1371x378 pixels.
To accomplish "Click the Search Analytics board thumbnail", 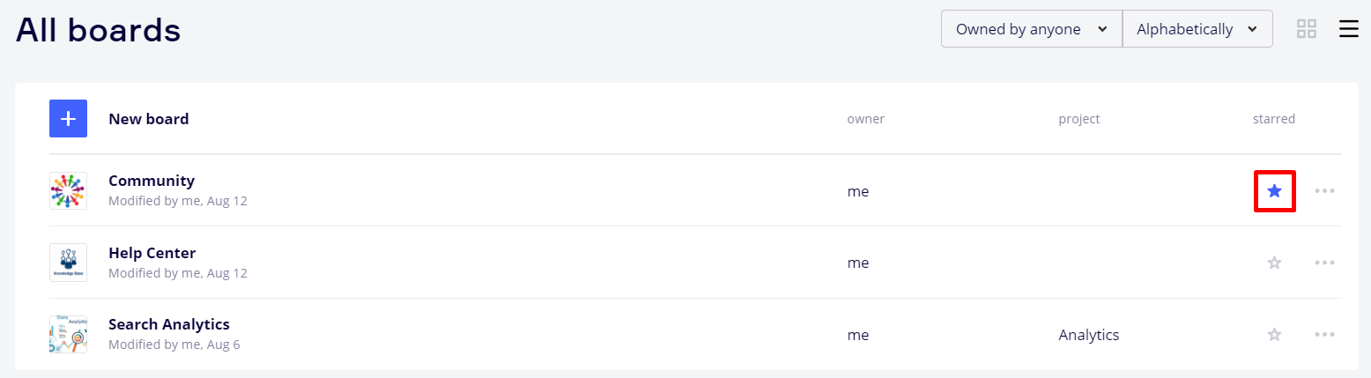I will point(68,335).
